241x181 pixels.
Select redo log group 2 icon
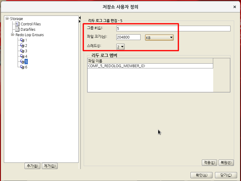click(22, 46)
